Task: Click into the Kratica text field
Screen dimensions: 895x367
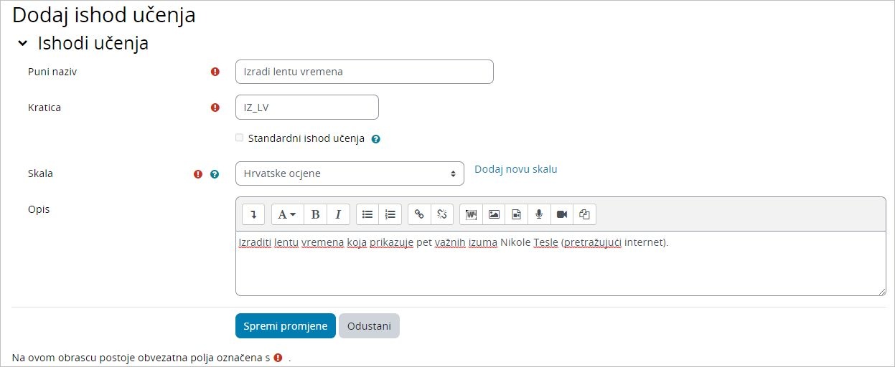Action: click(306, 108)
